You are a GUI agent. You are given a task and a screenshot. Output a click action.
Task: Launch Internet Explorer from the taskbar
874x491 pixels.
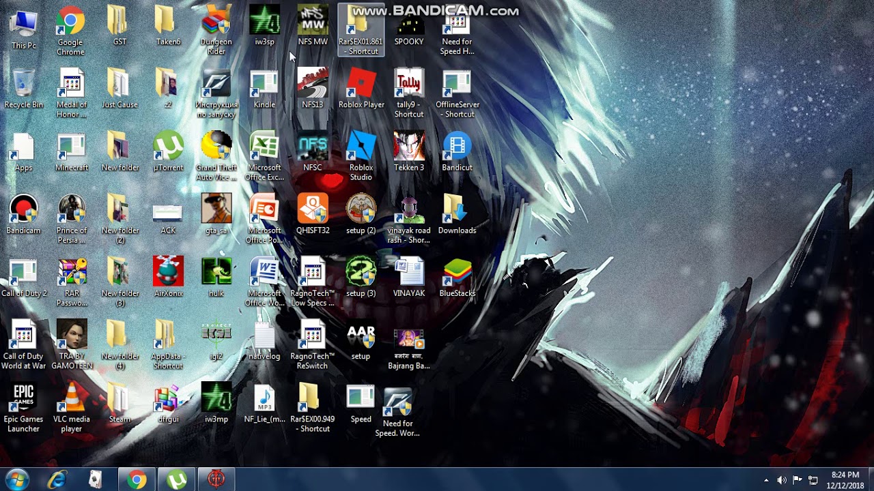(x=57, y=480)
